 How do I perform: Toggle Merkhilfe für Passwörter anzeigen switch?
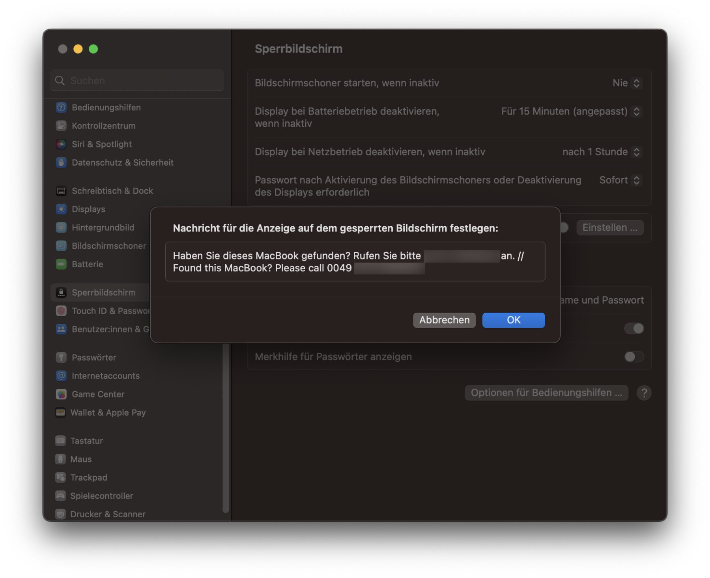point(633,357)
